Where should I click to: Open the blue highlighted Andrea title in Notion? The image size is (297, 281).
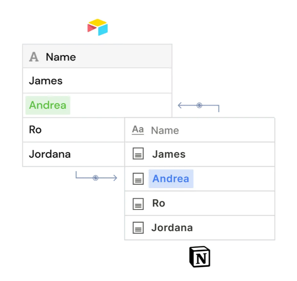click(x=171, y=178)
